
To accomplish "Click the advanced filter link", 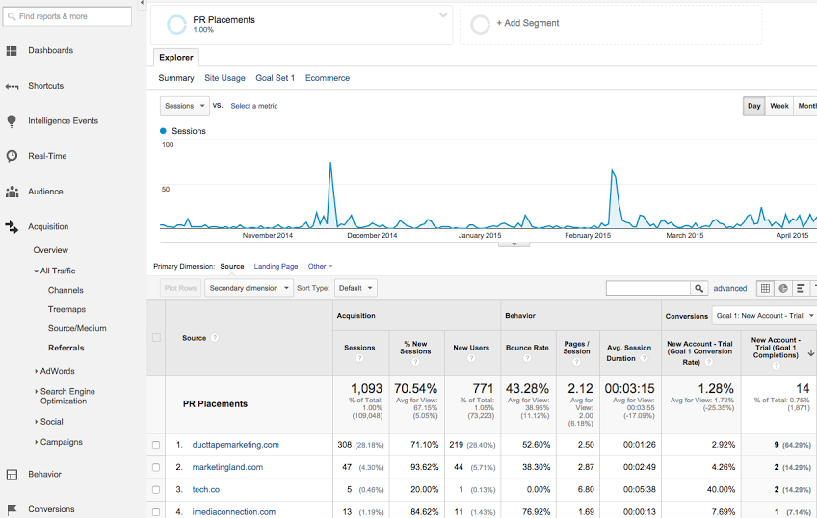I will (730, 288).
